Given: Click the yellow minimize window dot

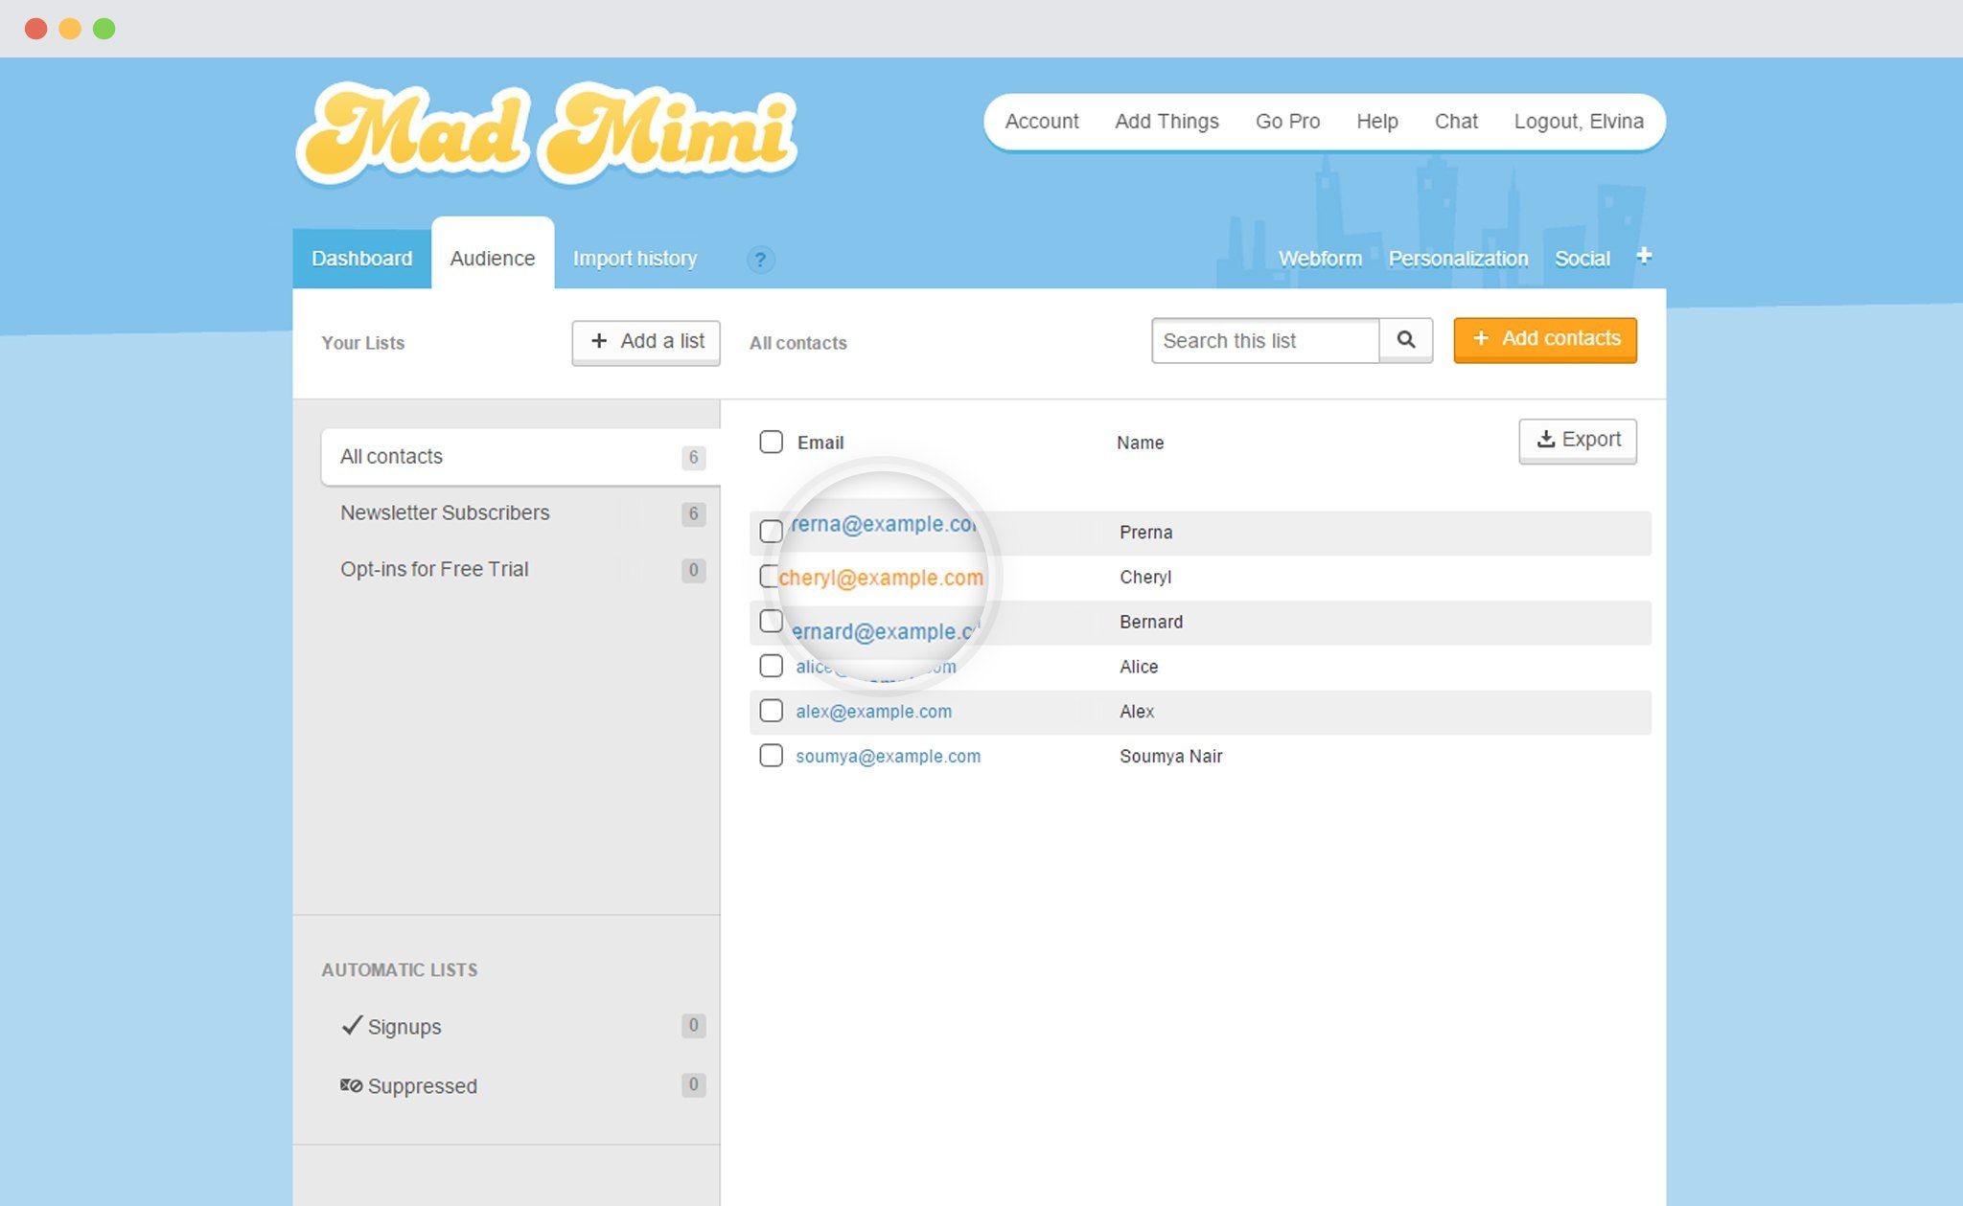Looking at the screenshot, I should (70, 29).
